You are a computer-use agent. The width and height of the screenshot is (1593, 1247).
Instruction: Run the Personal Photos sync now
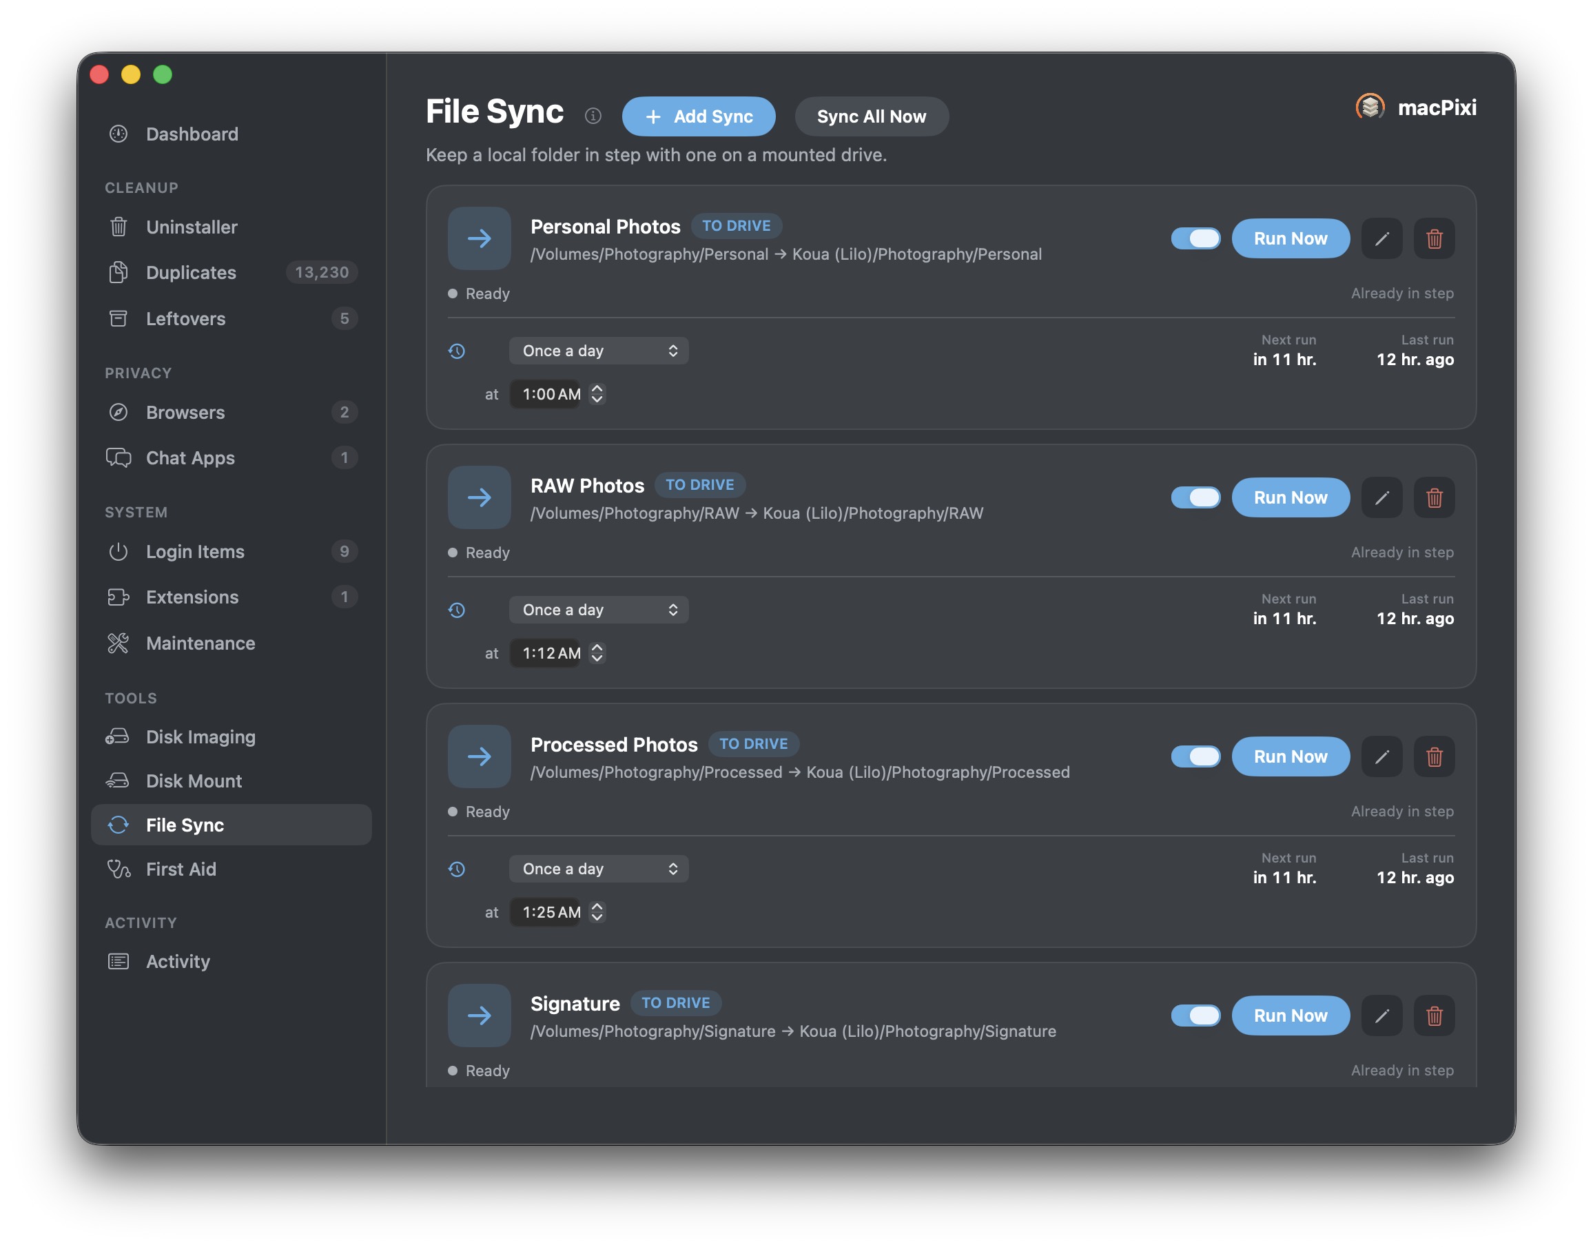click(1290, 239)
